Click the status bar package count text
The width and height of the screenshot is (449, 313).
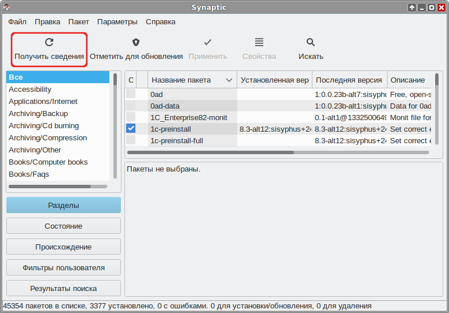tap(187, 306)
